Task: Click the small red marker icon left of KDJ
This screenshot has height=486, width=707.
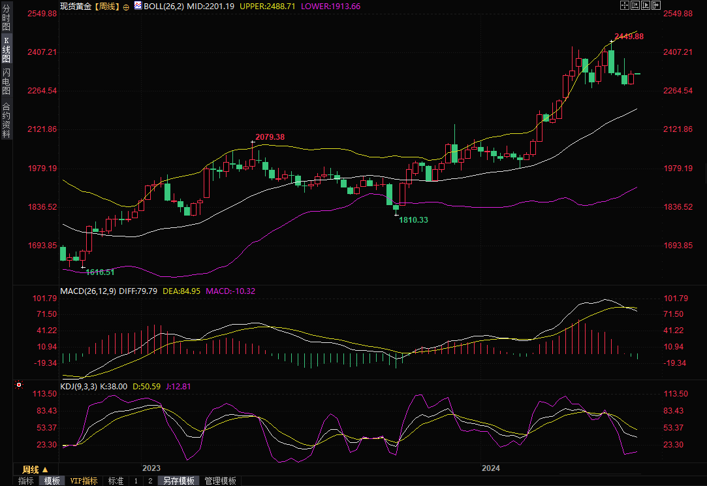Action: point(18,385)
